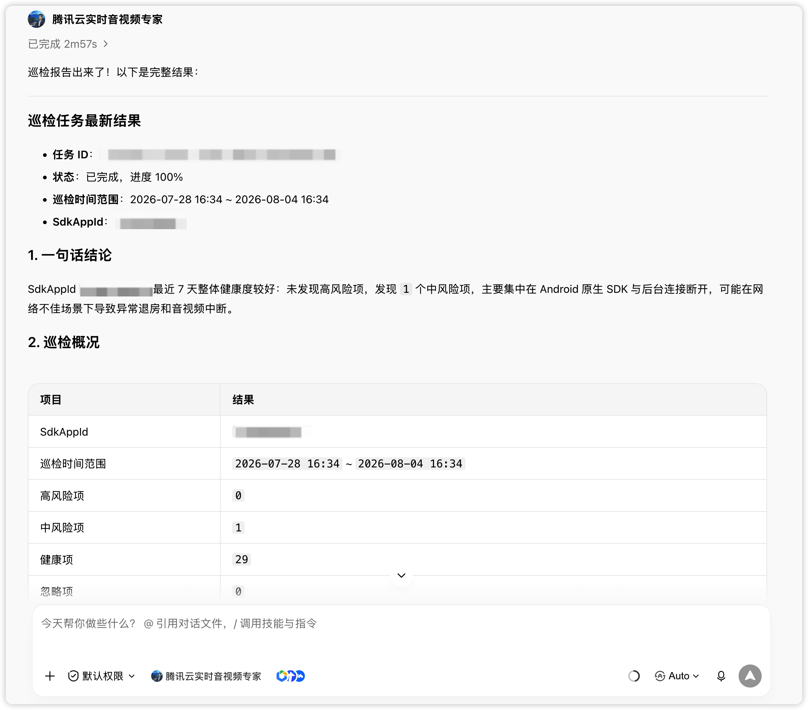The height and width of the screenshot is (710, 808).
Task: Click 2026-07-28 16:34 start time in the table
Action: tap(288, 463)
